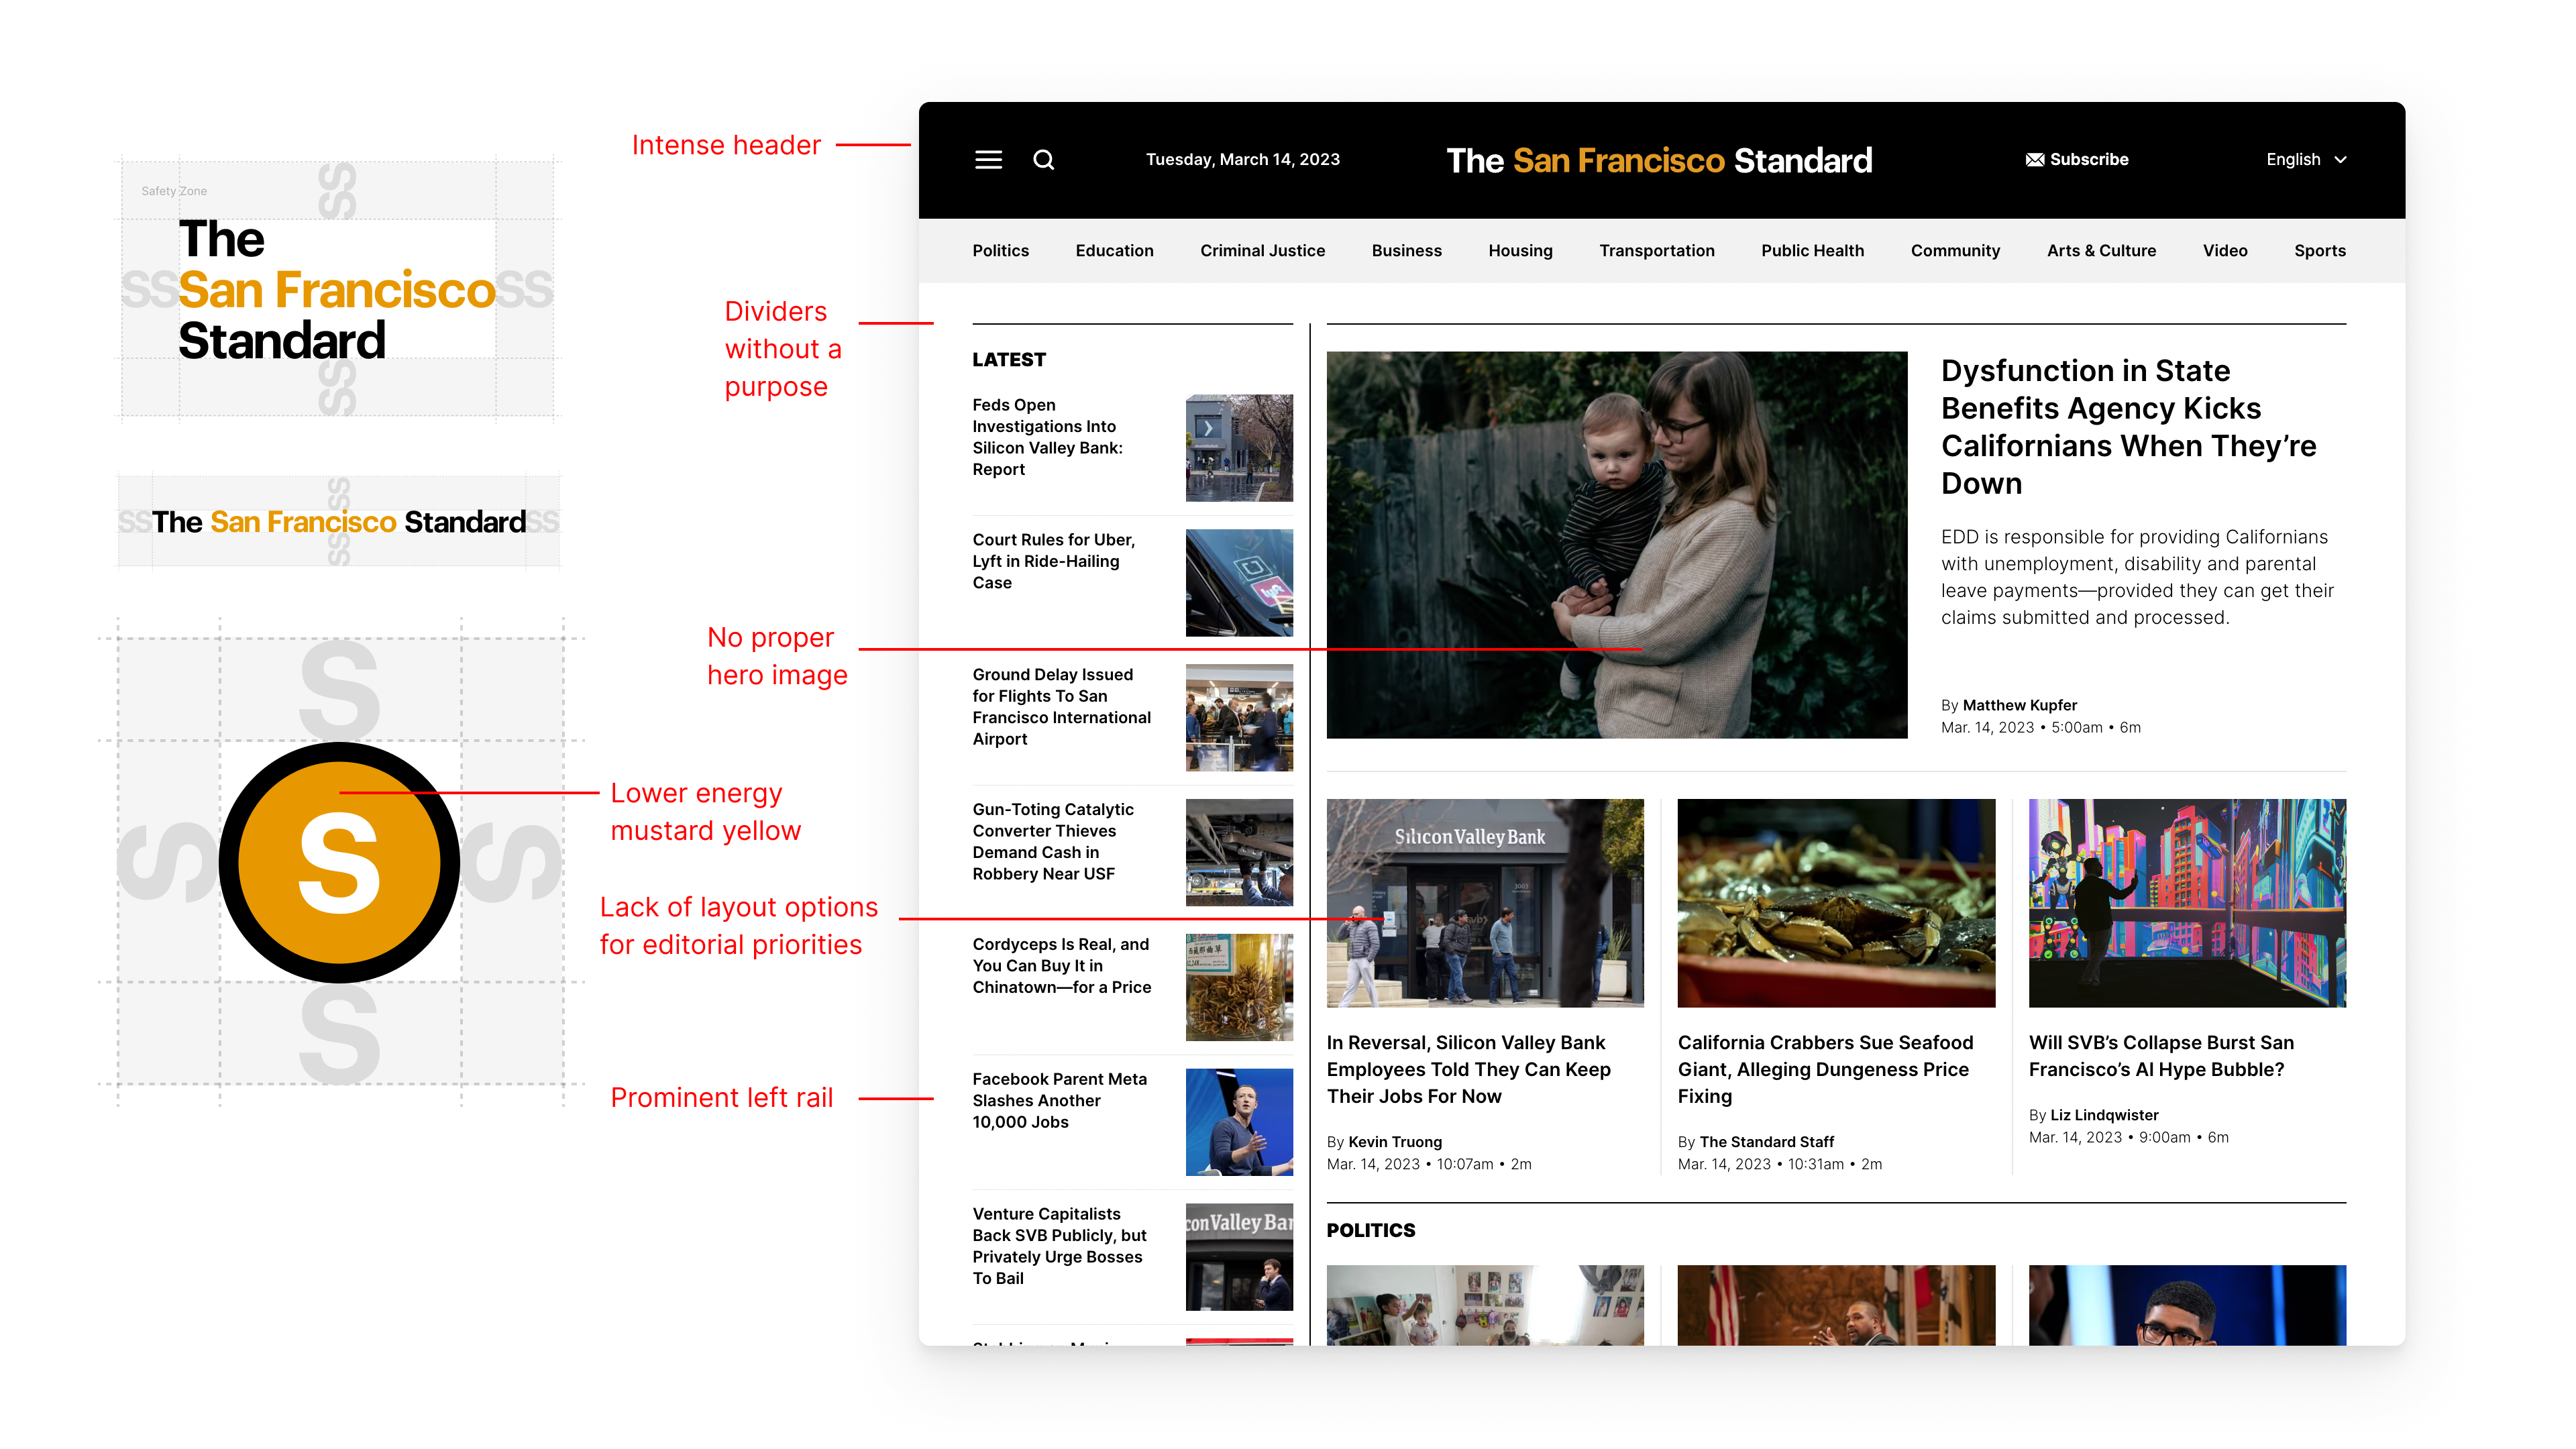This screenshot has width=2576, height=1449.
Task: Open the Politics nav item
Action: click(1000, 251)
